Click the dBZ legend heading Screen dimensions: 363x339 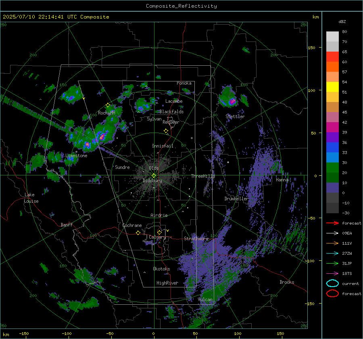[342, 21]
